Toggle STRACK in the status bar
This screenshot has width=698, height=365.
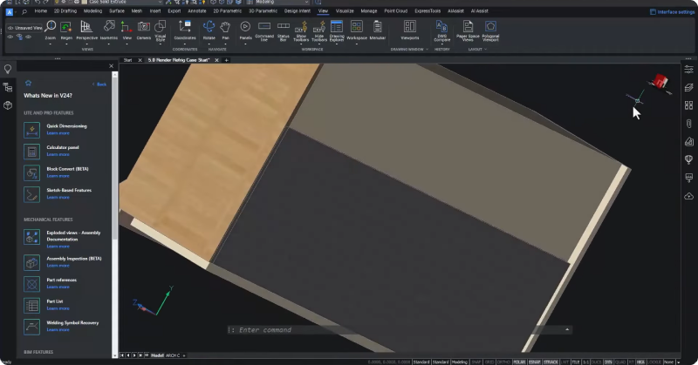551,362
